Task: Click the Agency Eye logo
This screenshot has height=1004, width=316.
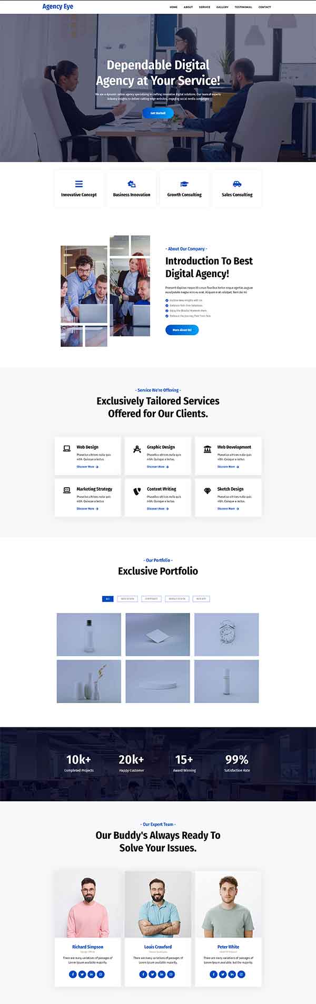Action: coord(58,7)
